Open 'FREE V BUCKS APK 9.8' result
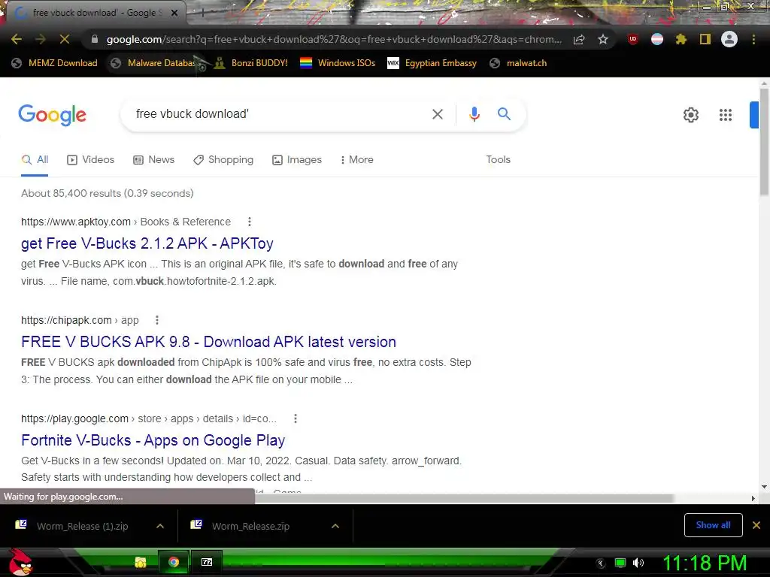 pyautogui.click(x=209, y=342)
